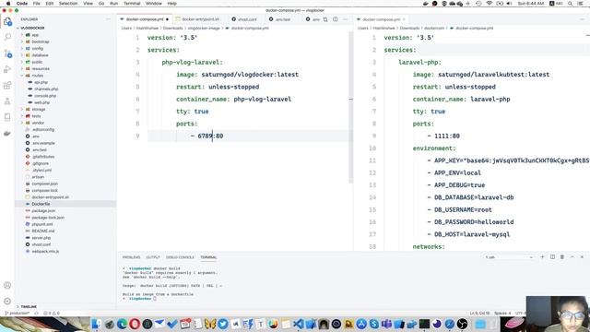Open the more actions menu in left editor group
Screen dimensions: 590x332
[x=345, y=19]
